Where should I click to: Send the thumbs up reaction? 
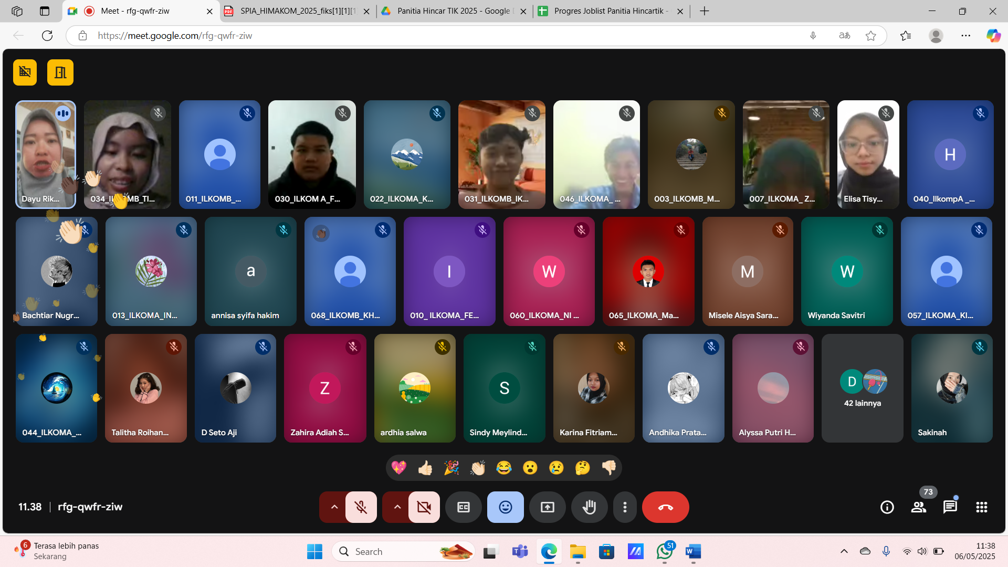tap(425, 468)
